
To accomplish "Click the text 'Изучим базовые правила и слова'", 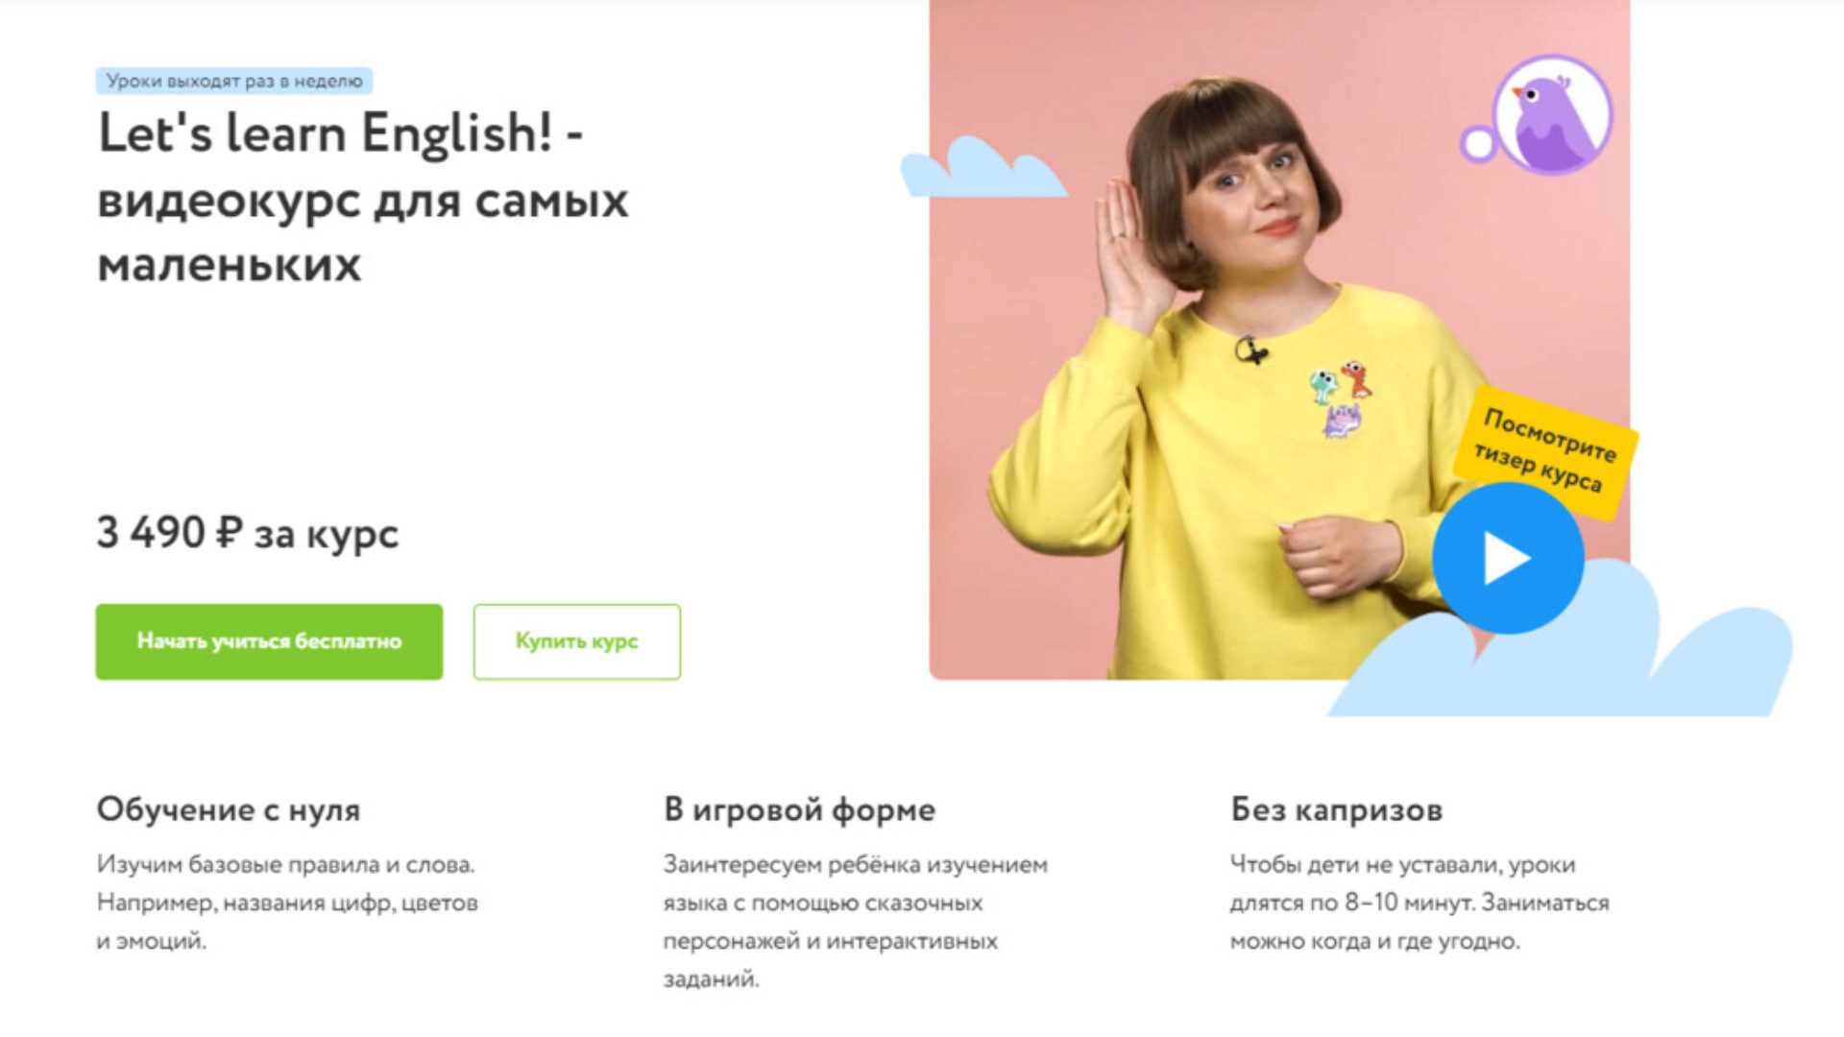I will click(285, 864).
